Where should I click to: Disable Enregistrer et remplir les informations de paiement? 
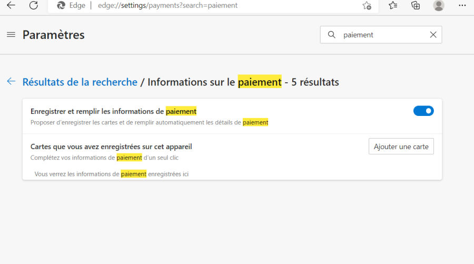pos(423,111)
